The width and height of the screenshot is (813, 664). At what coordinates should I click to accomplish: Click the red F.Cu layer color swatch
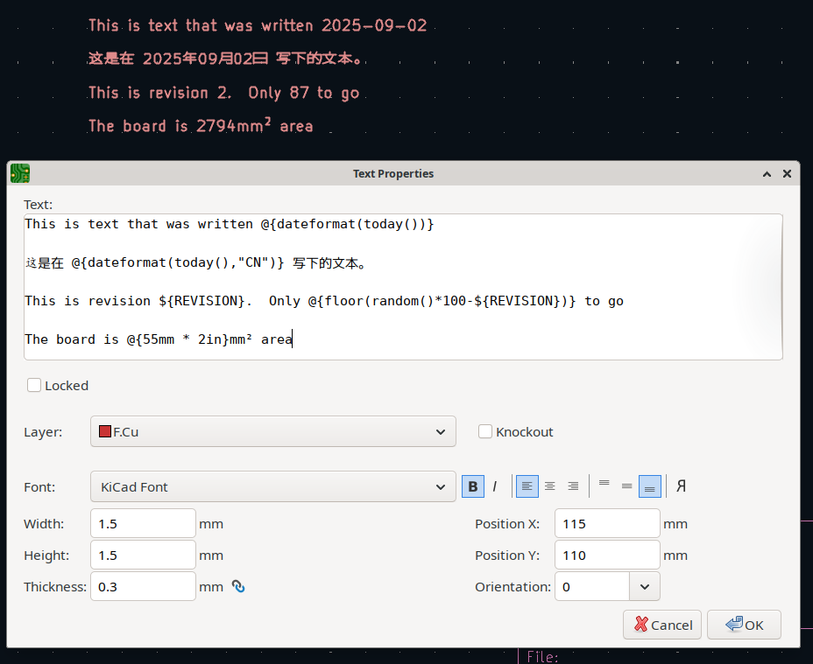[x=105, y=431]
